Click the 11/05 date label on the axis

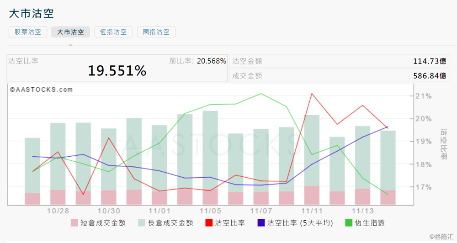210,211
